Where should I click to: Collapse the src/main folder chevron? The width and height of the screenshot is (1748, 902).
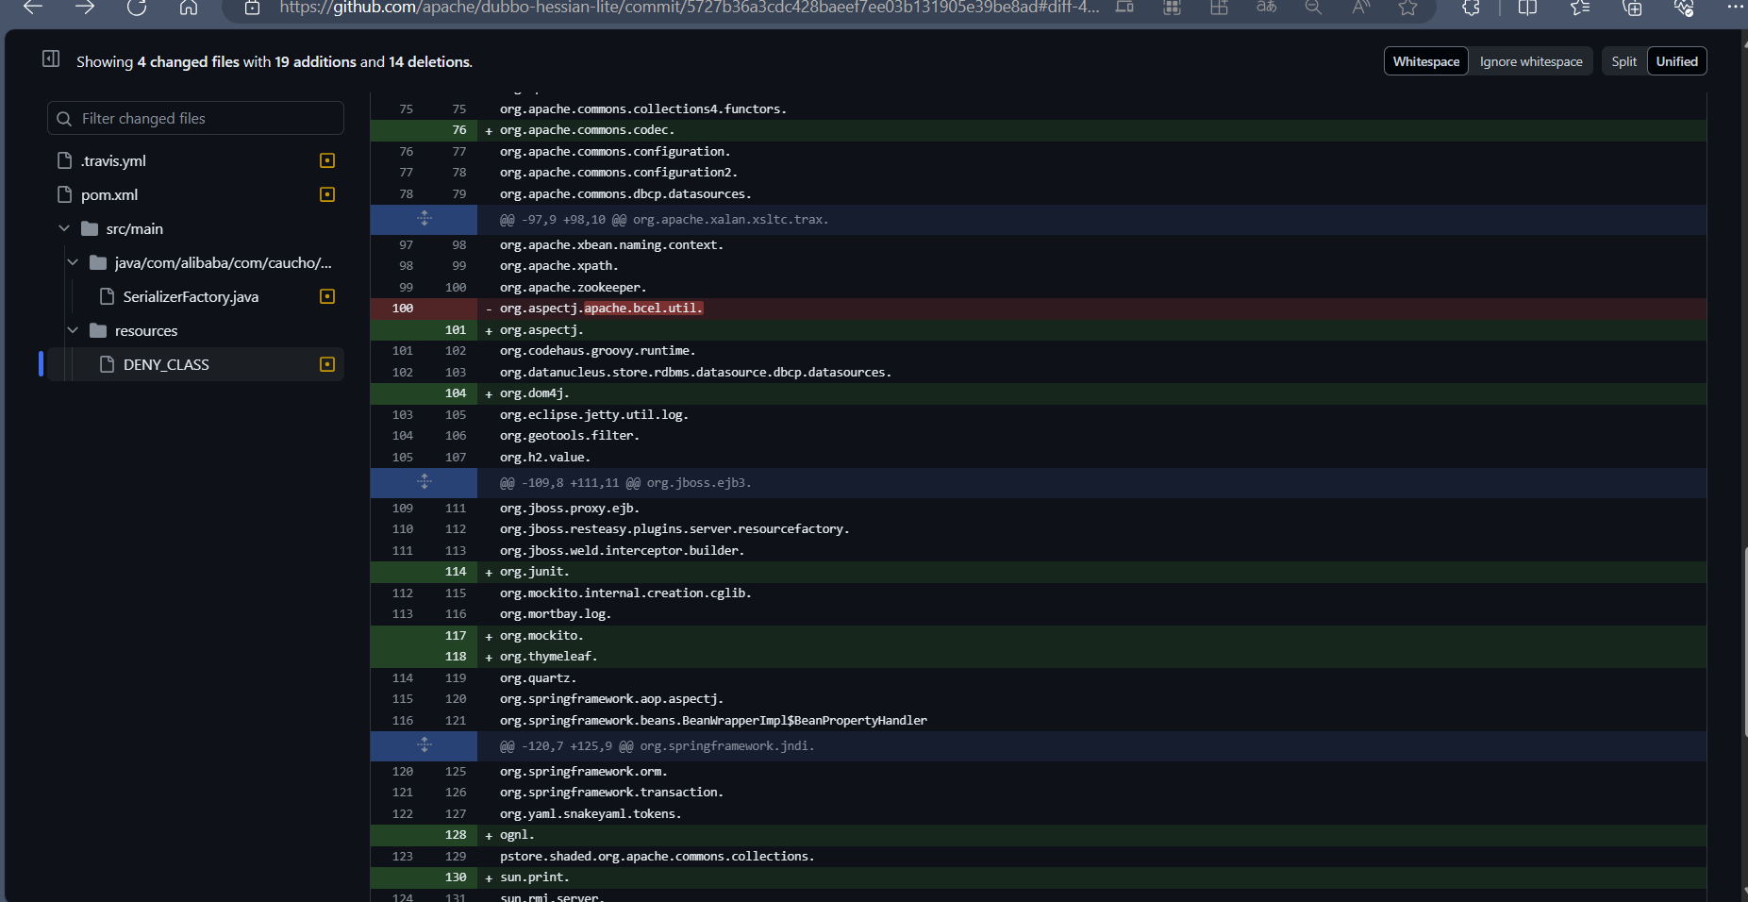click(x=64, y=228)
